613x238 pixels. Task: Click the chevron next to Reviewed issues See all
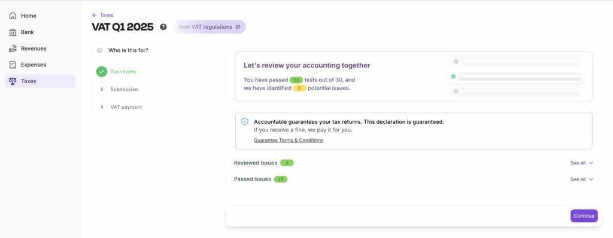(591, 163)
